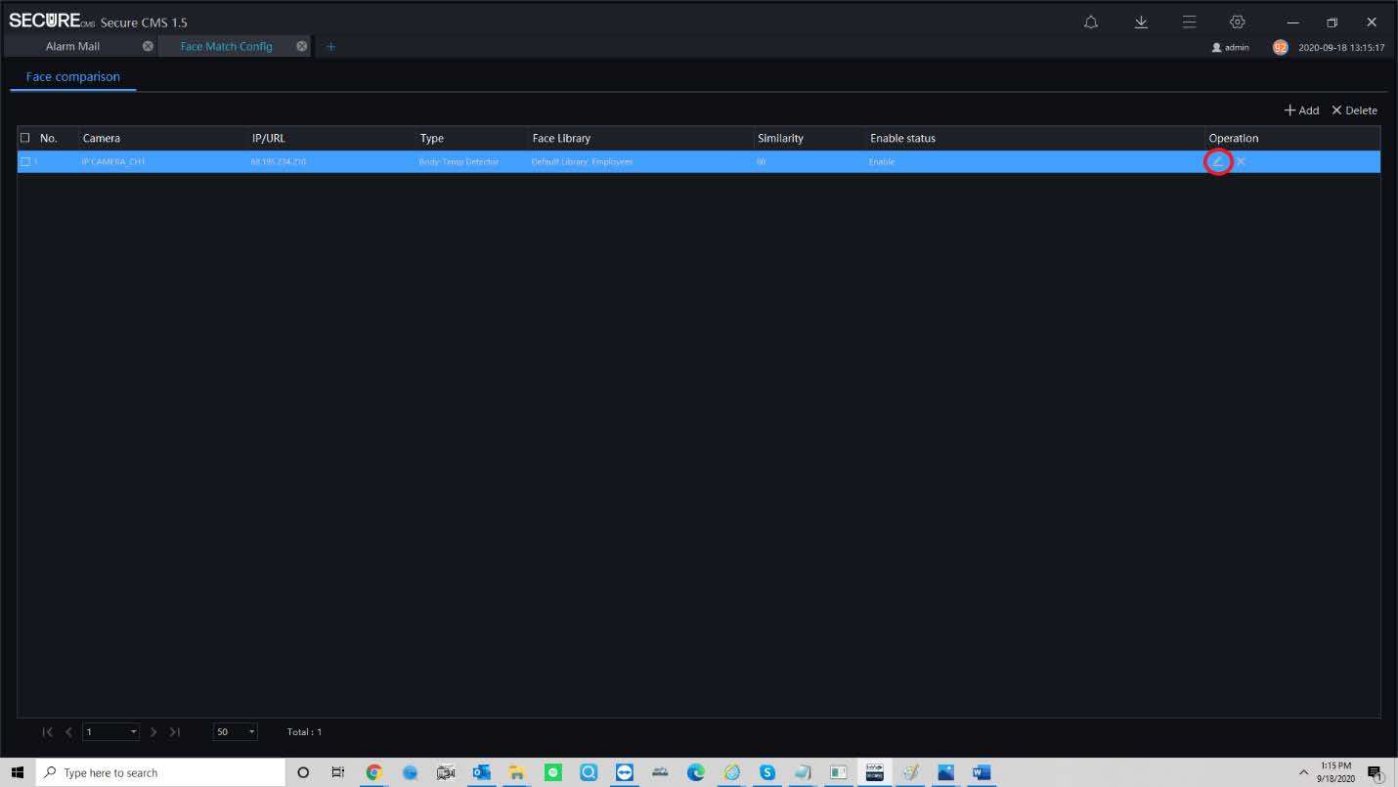1398x787 pixels.
Task: Click the edit pencil icon for IP CAMERA_CH1
Action: click(x=1217, y=161)
